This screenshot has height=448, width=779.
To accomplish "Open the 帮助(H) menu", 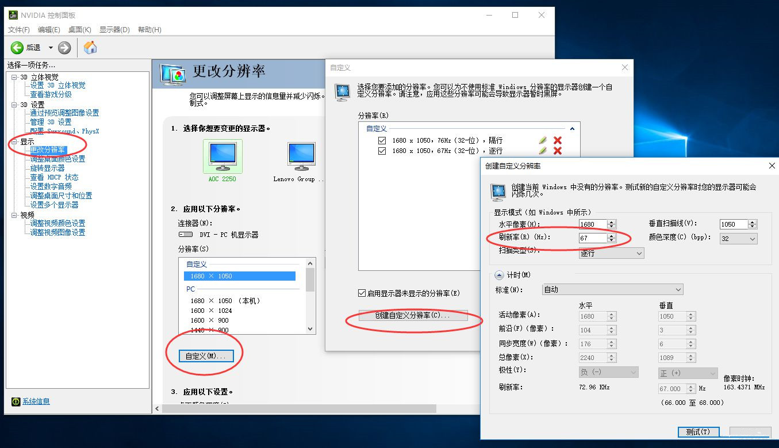I will click(x=149, y=29).
